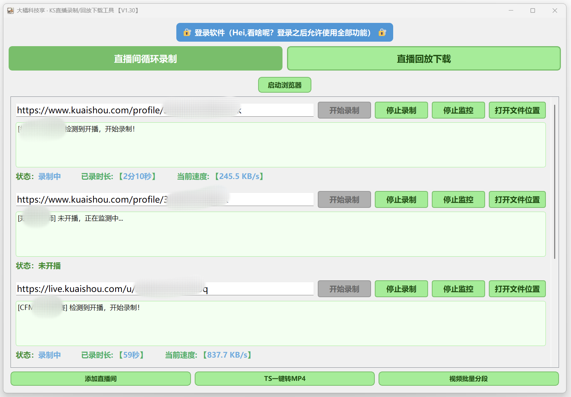Stop recording the live.kuaishou.com stream
Image resolution: width=571 pixels, height=397 pixels.
coord(401,289)
